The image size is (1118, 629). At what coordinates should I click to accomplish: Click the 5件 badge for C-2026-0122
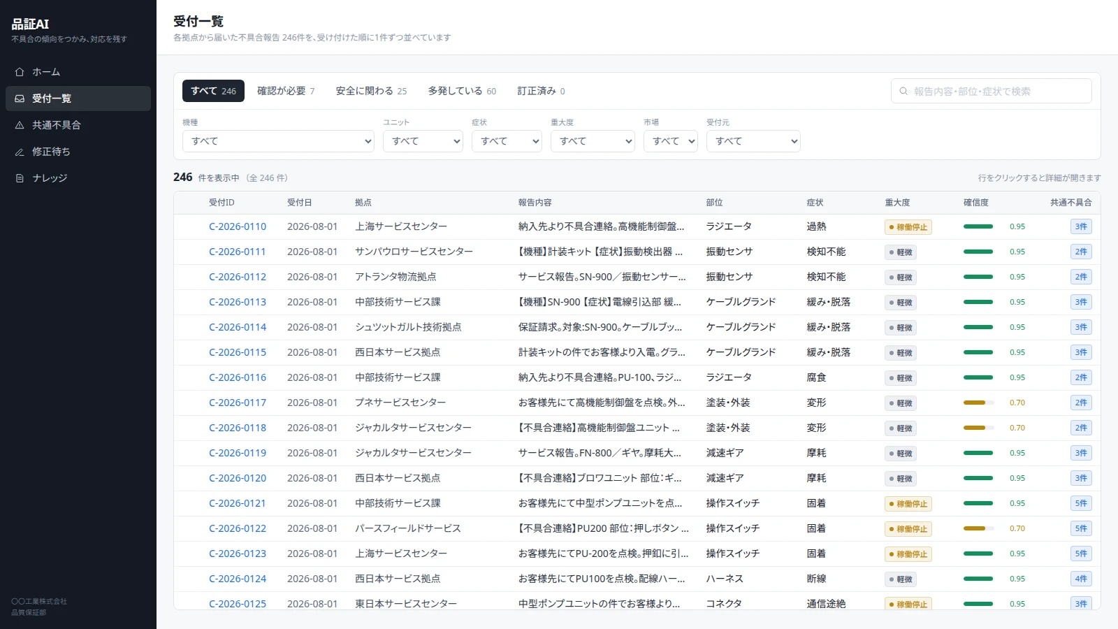[x=1081, y=528]
